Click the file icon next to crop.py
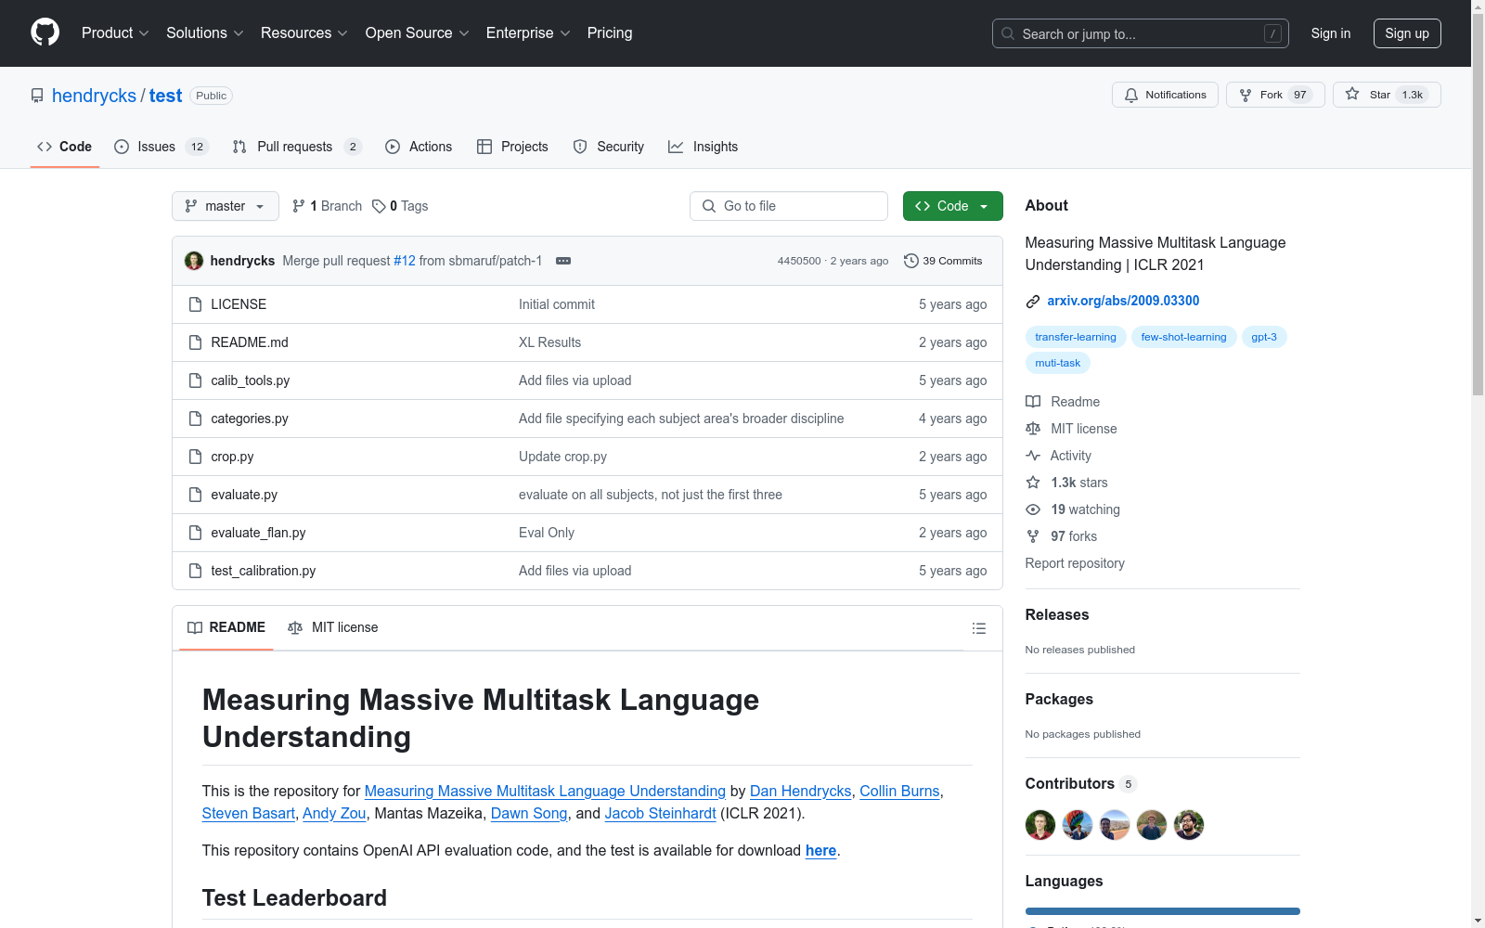The width and height of the screenshot is (1485, 928). (x=195, y=457)
